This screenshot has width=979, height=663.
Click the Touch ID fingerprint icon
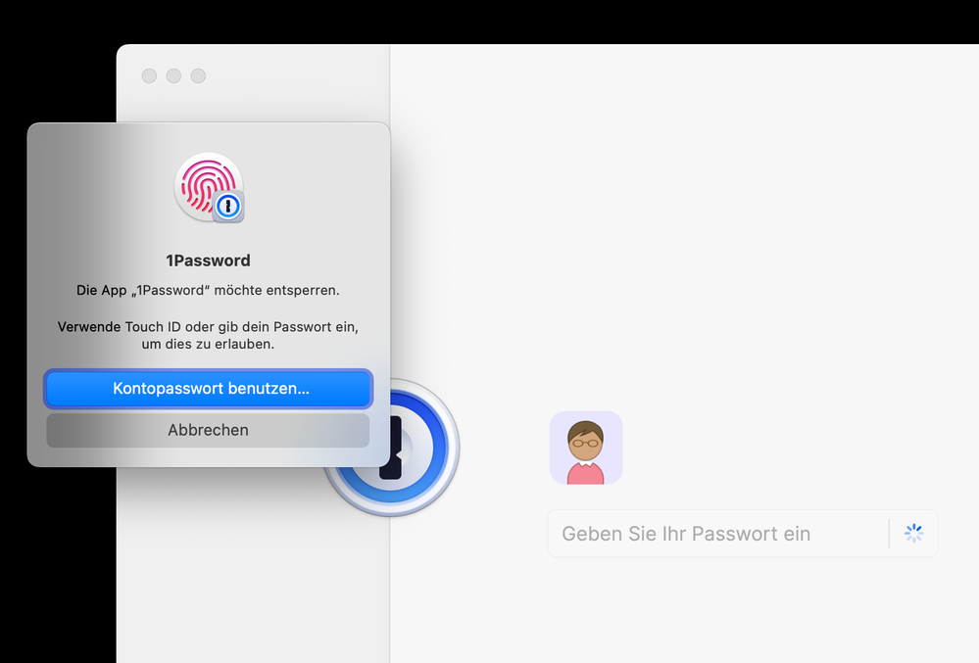pyautogui.click(x=209, y=187)
